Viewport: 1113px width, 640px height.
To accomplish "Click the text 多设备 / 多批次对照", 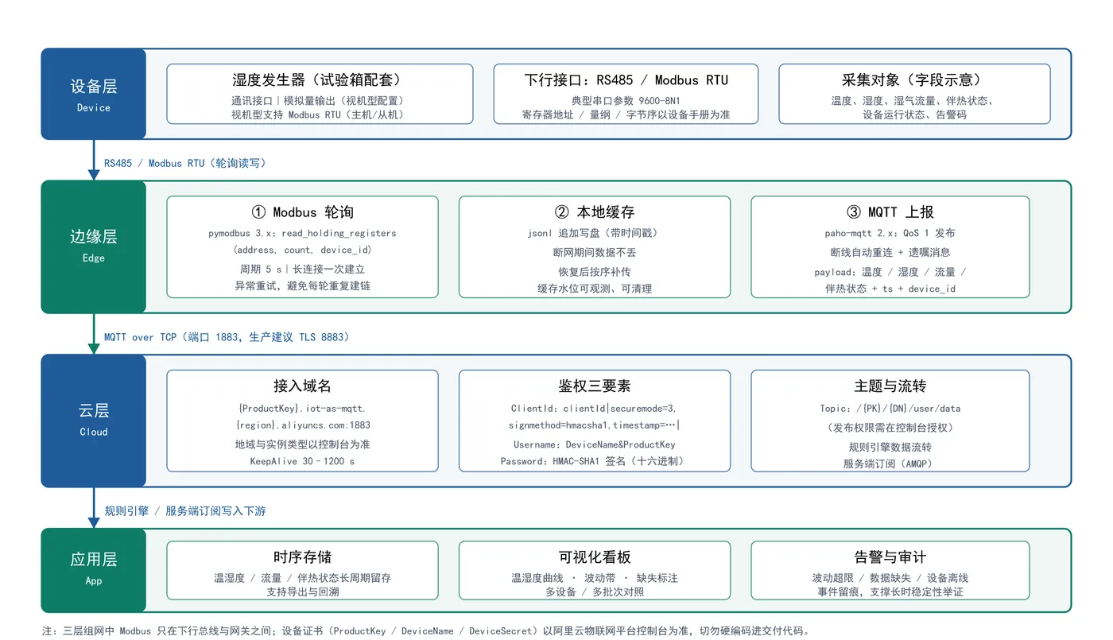I will [x=595, y=592].
